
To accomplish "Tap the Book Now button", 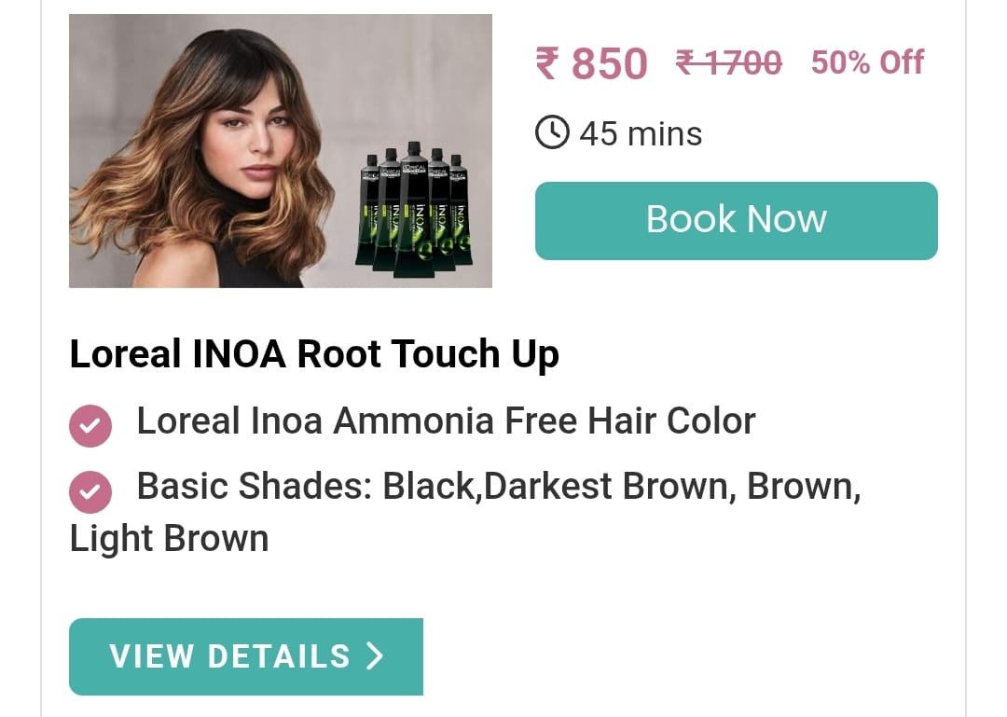I will click(736, 220).
